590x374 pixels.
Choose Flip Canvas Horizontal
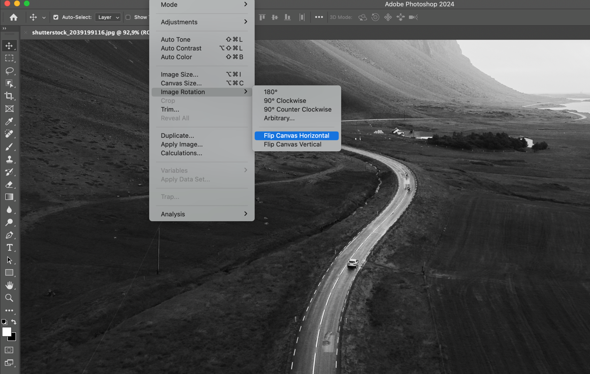click(296, 135)
